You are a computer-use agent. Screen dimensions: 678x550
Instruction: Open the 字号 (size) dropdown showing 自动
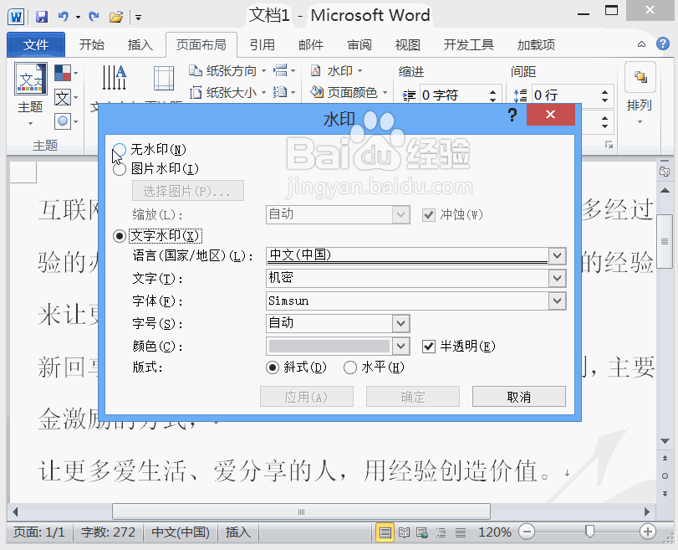(401, 323)
